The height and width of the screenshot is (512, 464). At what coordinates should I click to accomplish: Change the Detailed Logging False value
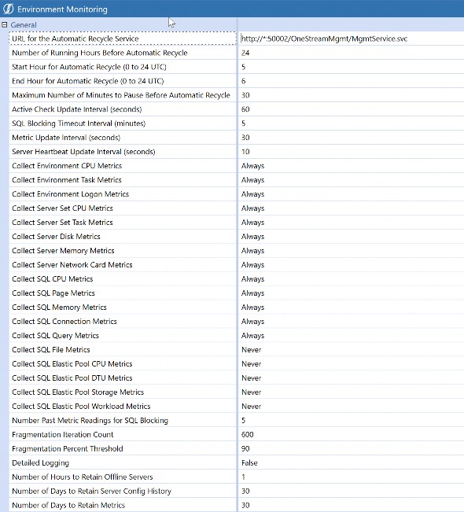(351, 462)
